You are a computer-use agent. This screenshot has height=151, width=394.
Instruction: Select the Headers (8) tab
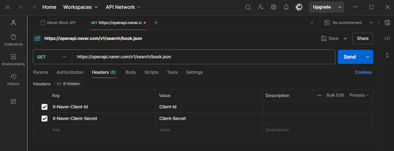pos(104,72)
